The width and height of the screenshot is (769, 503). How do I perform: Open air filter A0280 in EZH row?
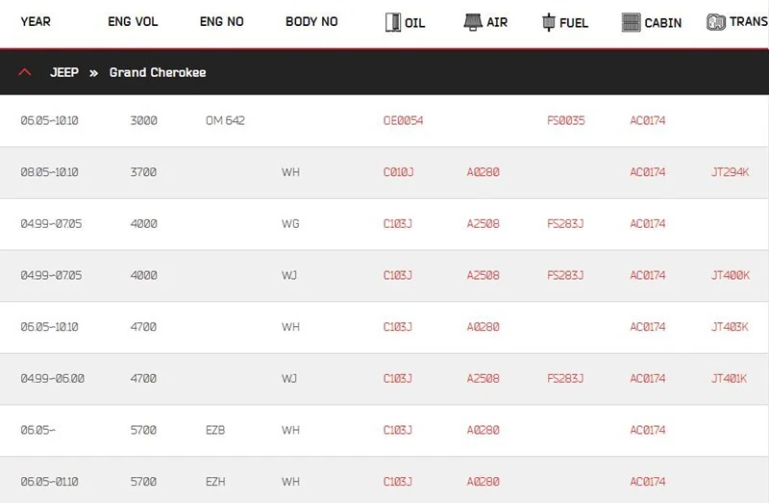click(484, 482)
